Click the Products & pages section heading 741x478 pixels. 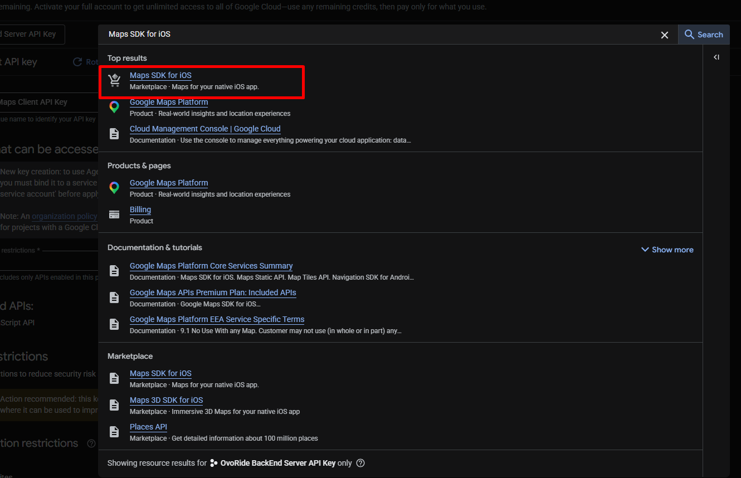coord(139,165)
